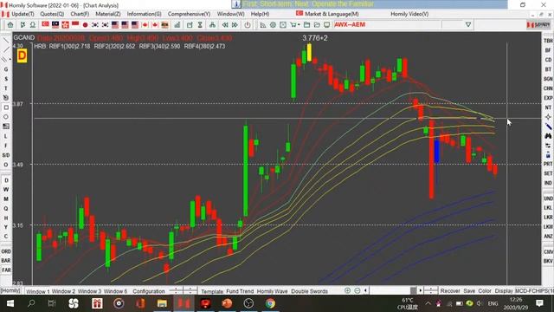This screenshot has width=554, height=312.
Task: Open the Homily Video(V) menu
Action: pyautogui.click(x=409, y=14)
